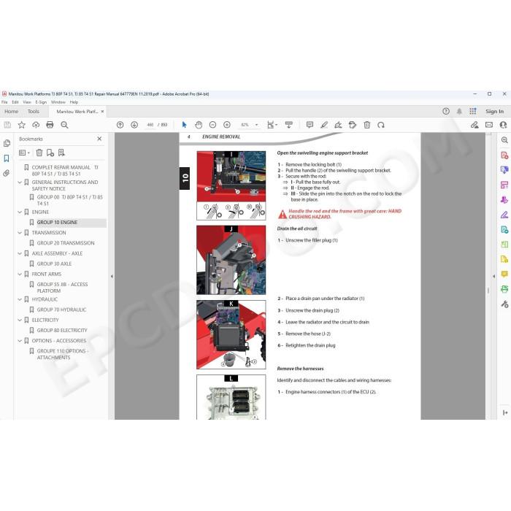Add the document to starred files
Image resolution: width=511 pixels, height=511 pixels.
[21, 125]
